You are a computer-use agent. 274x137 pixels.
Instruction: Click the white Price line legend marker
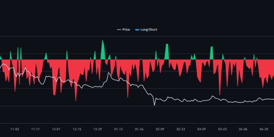119,30
